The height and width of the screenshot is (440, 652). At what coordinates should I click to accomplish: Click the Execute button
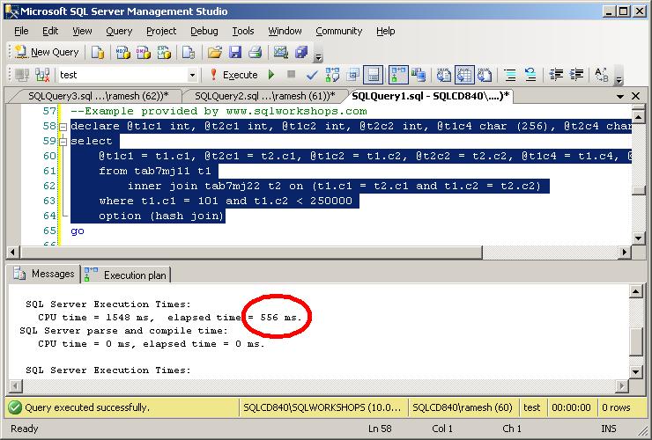(x=233, y=75)
